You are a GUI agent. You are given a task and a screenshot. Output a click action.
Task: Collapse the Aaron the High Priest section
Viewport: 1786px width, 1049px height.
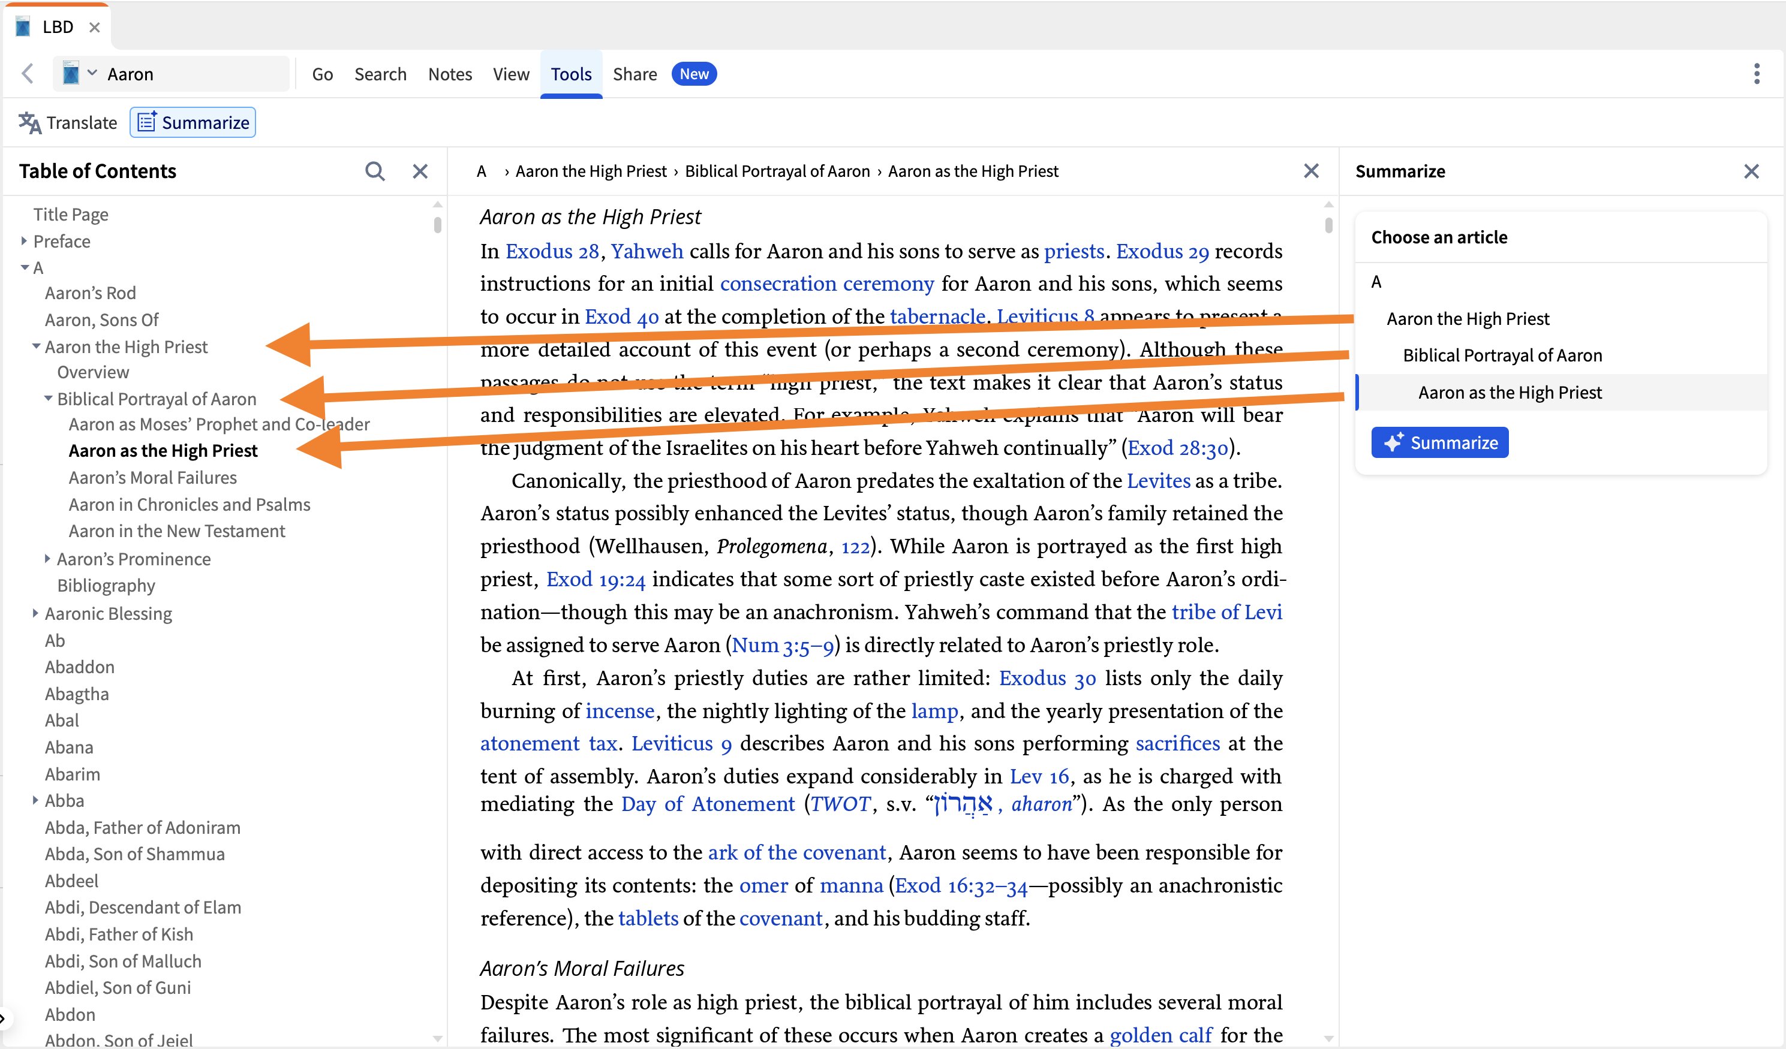pyautogui.click(x=35, y=346)
